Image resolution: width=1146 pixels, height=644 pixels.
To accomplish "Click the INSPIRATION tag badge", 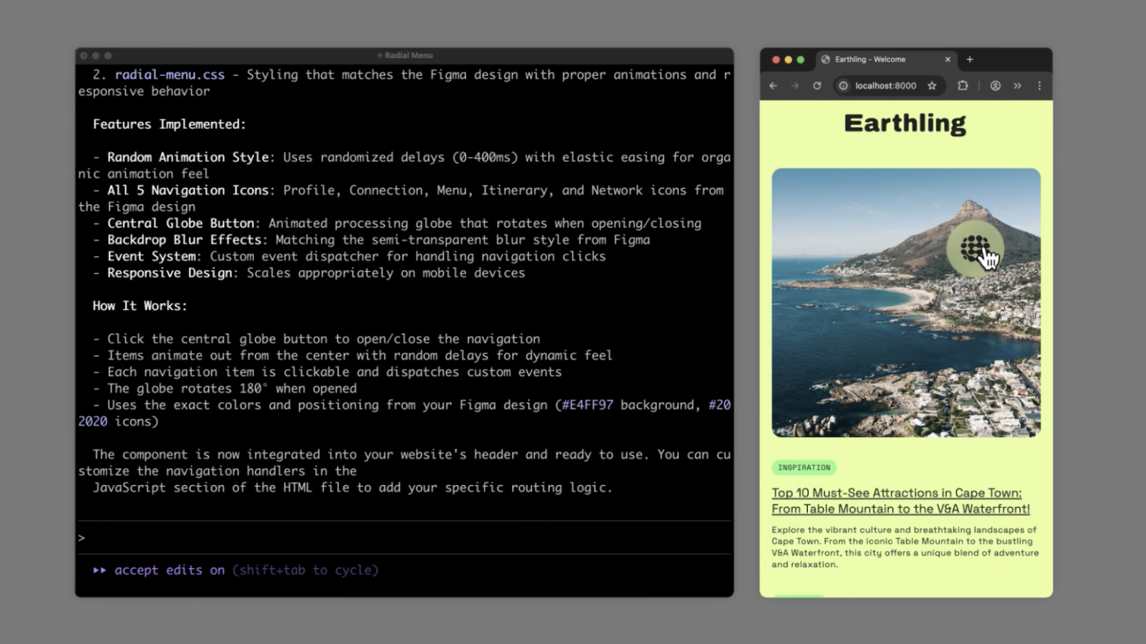I will click(x=804, y=468).
